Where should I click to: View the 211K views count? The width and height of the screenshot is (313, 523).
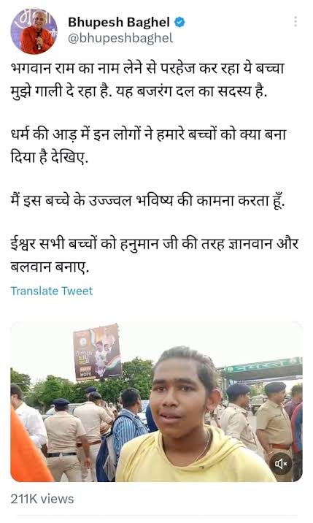click(x=42, y=499)
